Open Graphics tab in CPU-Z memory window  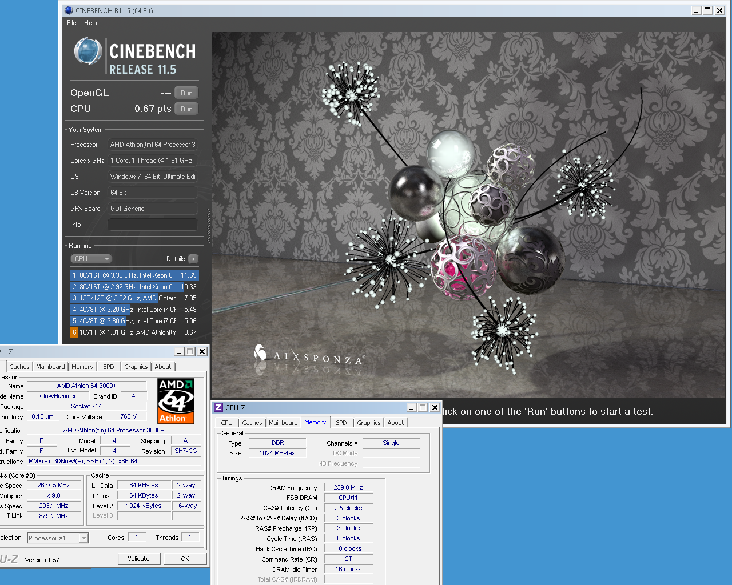click(x=369, y=423)
